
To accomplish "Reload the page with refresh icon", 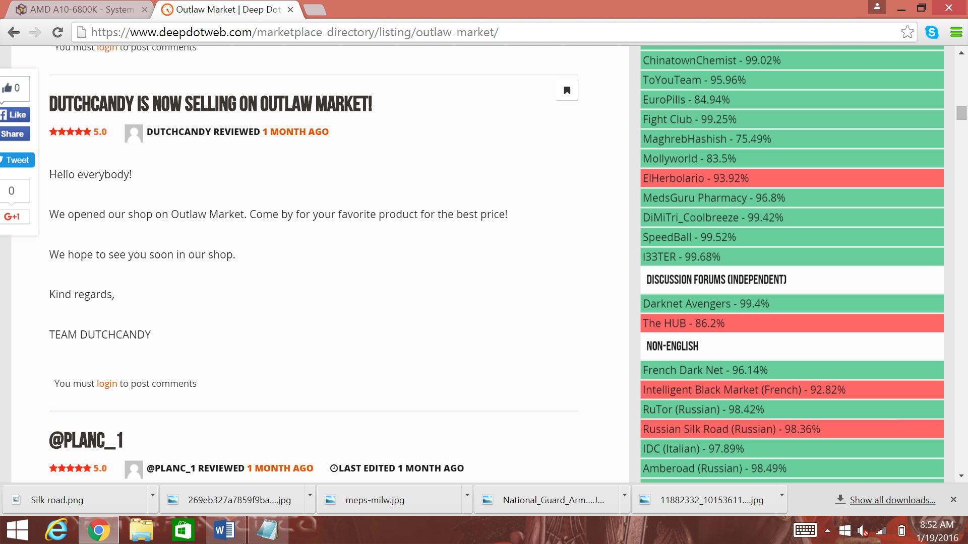I will [57, 33].
